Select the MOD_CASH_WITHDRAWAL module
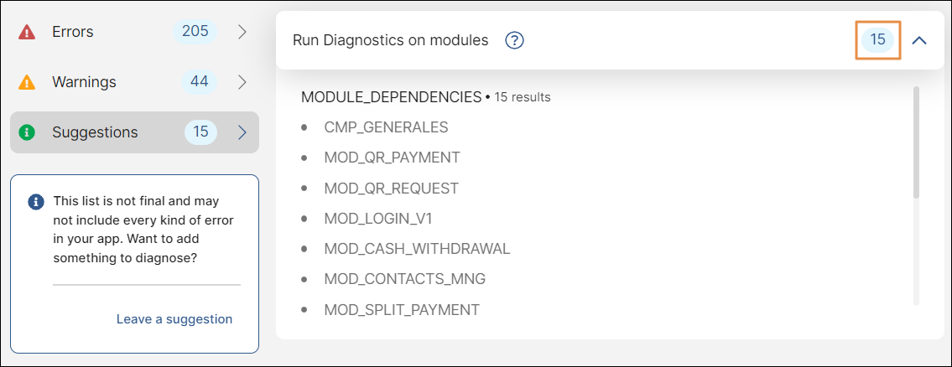This screenshot has height=367, width=952. pyautogui.click(x=417, y=249)
